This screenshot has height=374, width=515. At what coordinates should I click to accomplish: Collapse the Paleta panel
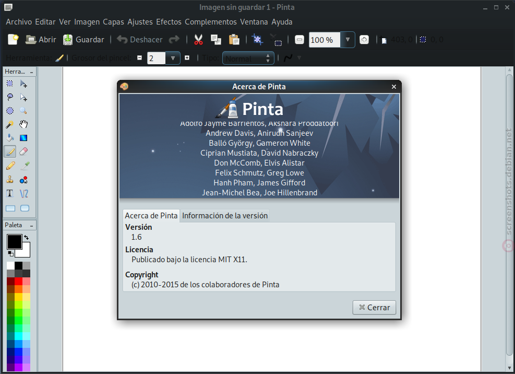(x=31, y=226)
